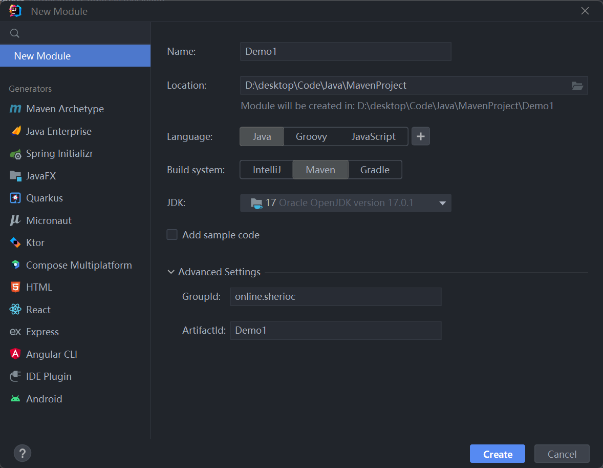The image size is (603, 468).
Task: Click the Angular CLI shield icon
Action: point(15,354)
